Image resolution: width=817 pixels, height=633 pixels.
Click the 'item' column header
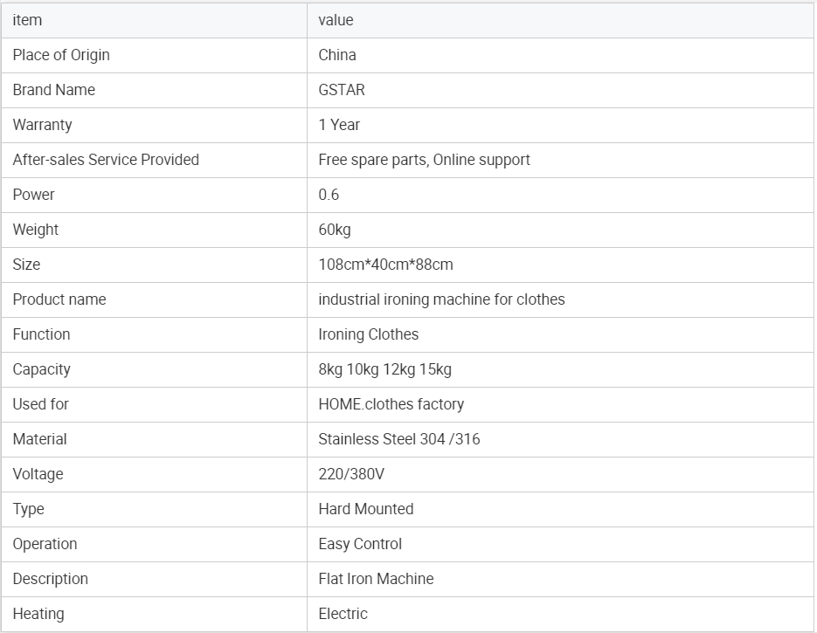tap(155, 20)
